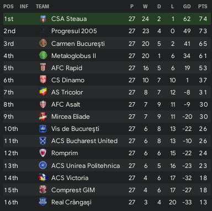Open ACS Unirea Politehnica team page
This screenshot has height=211, width=212.
86,166
